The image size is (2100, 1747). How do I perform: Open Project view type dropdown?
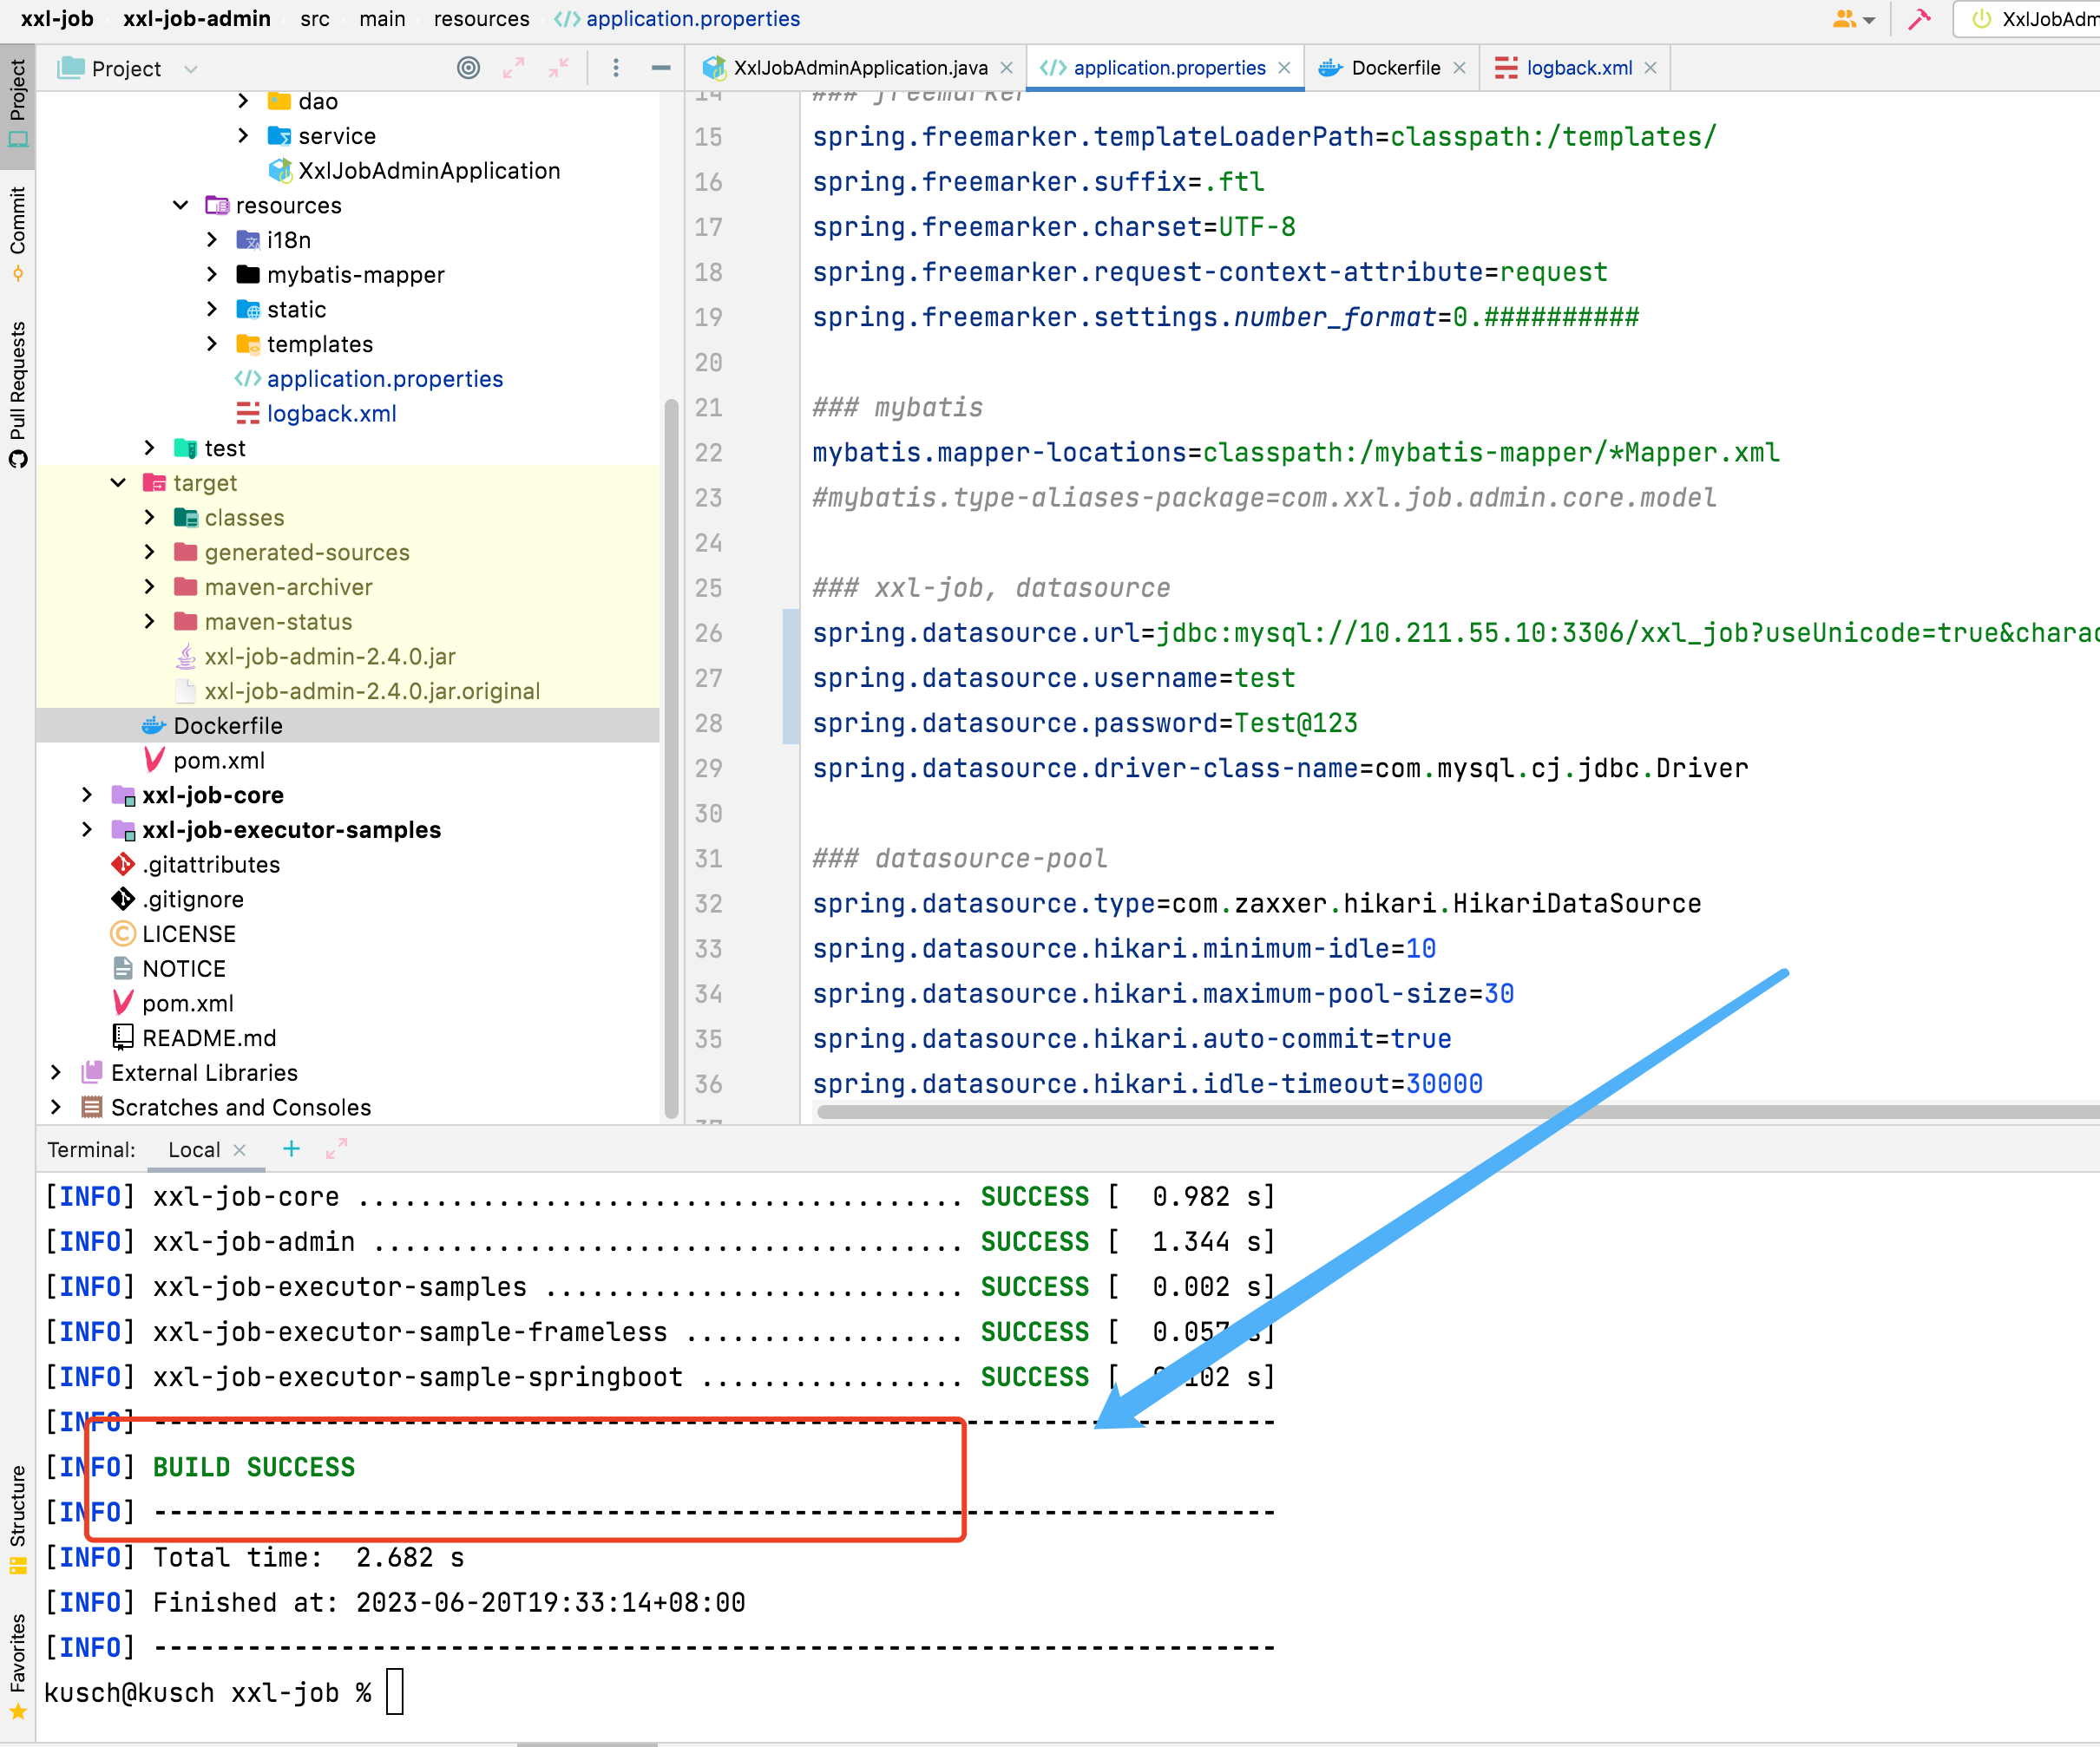[x=191, y=69]
